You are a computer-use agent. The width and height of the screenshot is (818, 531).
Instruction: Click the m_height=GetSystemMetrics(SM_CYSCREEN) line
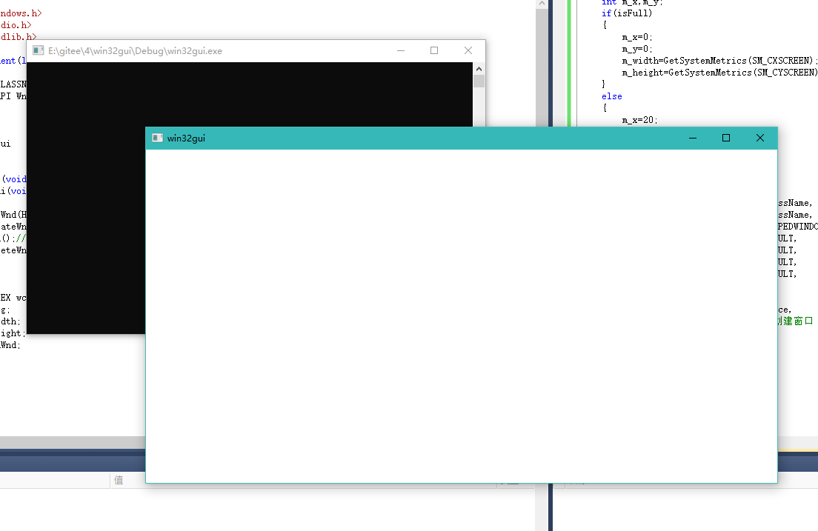pos(719,73)
